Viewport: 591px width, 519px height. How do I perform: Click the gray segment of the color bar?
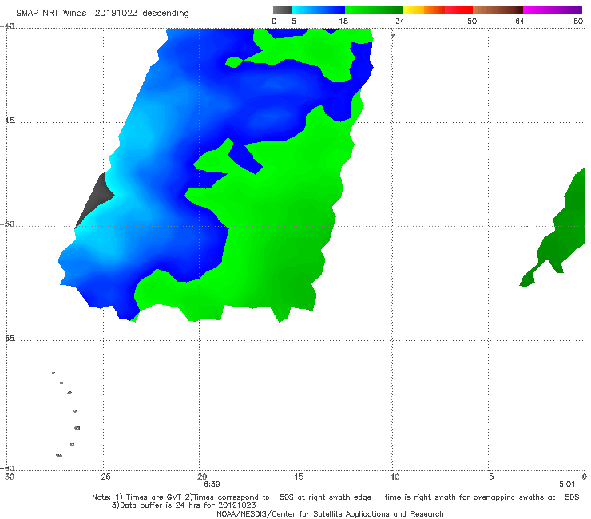point(283,10)
